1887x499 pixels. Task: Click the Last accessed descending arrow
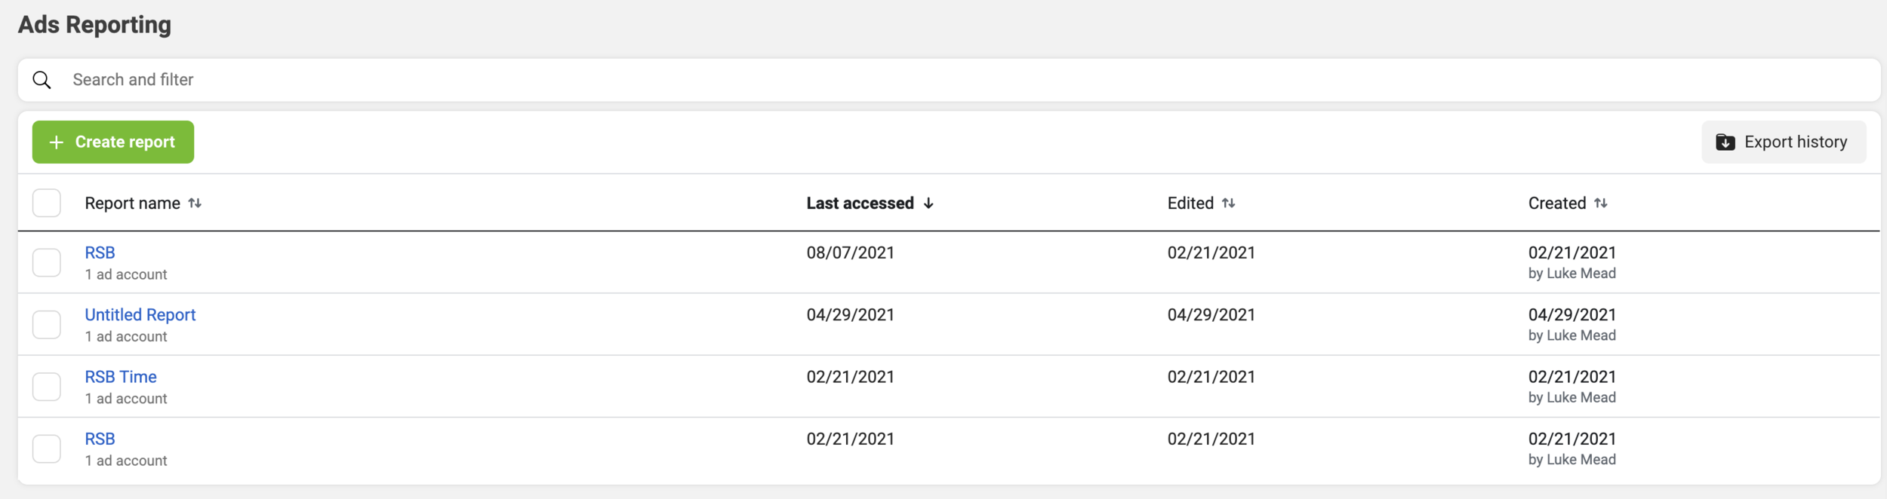[928, 204]
